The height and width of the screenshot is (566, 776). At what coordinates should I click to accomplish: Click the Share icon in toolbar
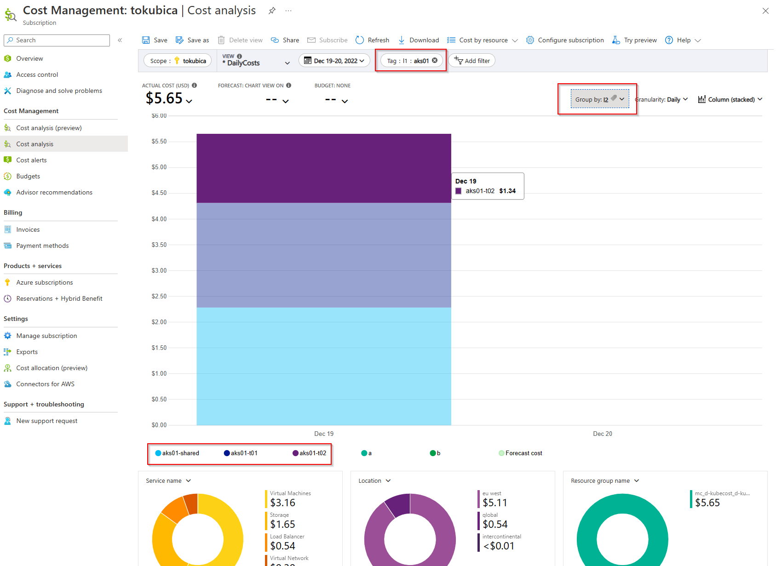pos(275,40)
